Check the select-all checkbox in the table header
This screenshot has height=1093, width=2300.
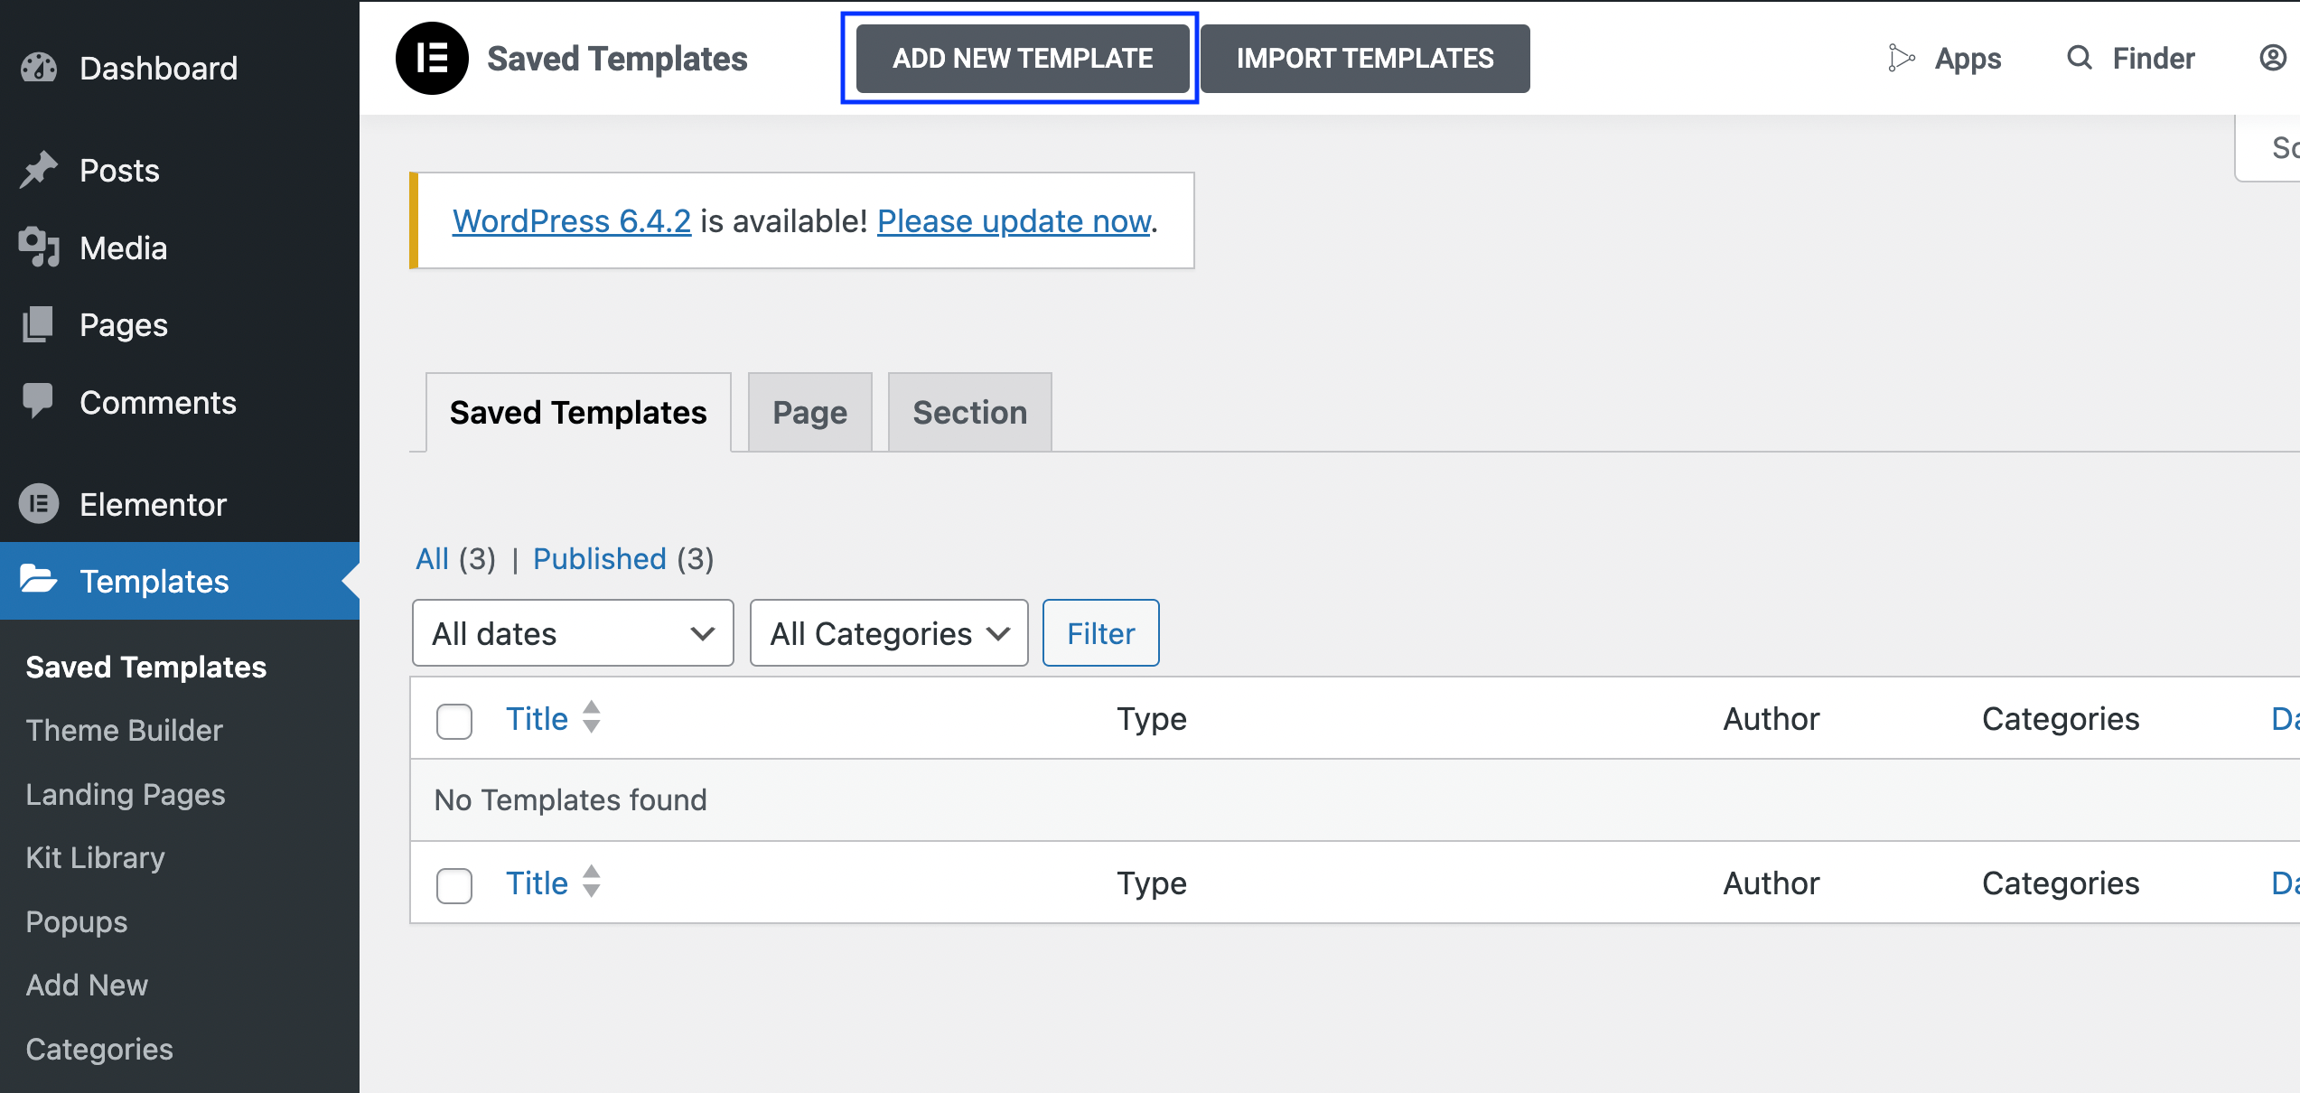pyautogui.click(x=453, y=721)
